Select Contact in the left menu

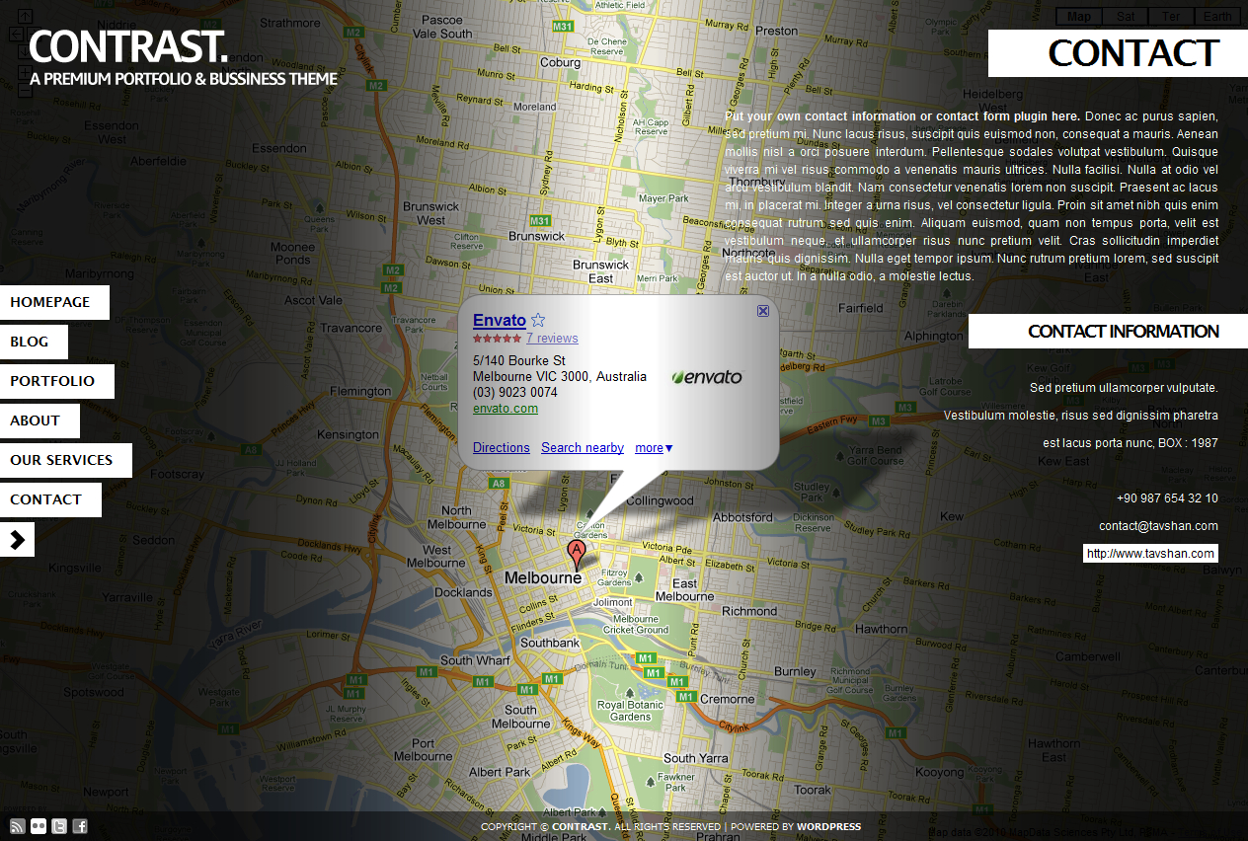pos(50,499)
